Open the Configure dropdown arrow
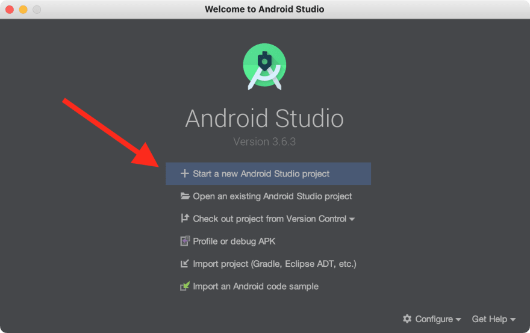 458,320
